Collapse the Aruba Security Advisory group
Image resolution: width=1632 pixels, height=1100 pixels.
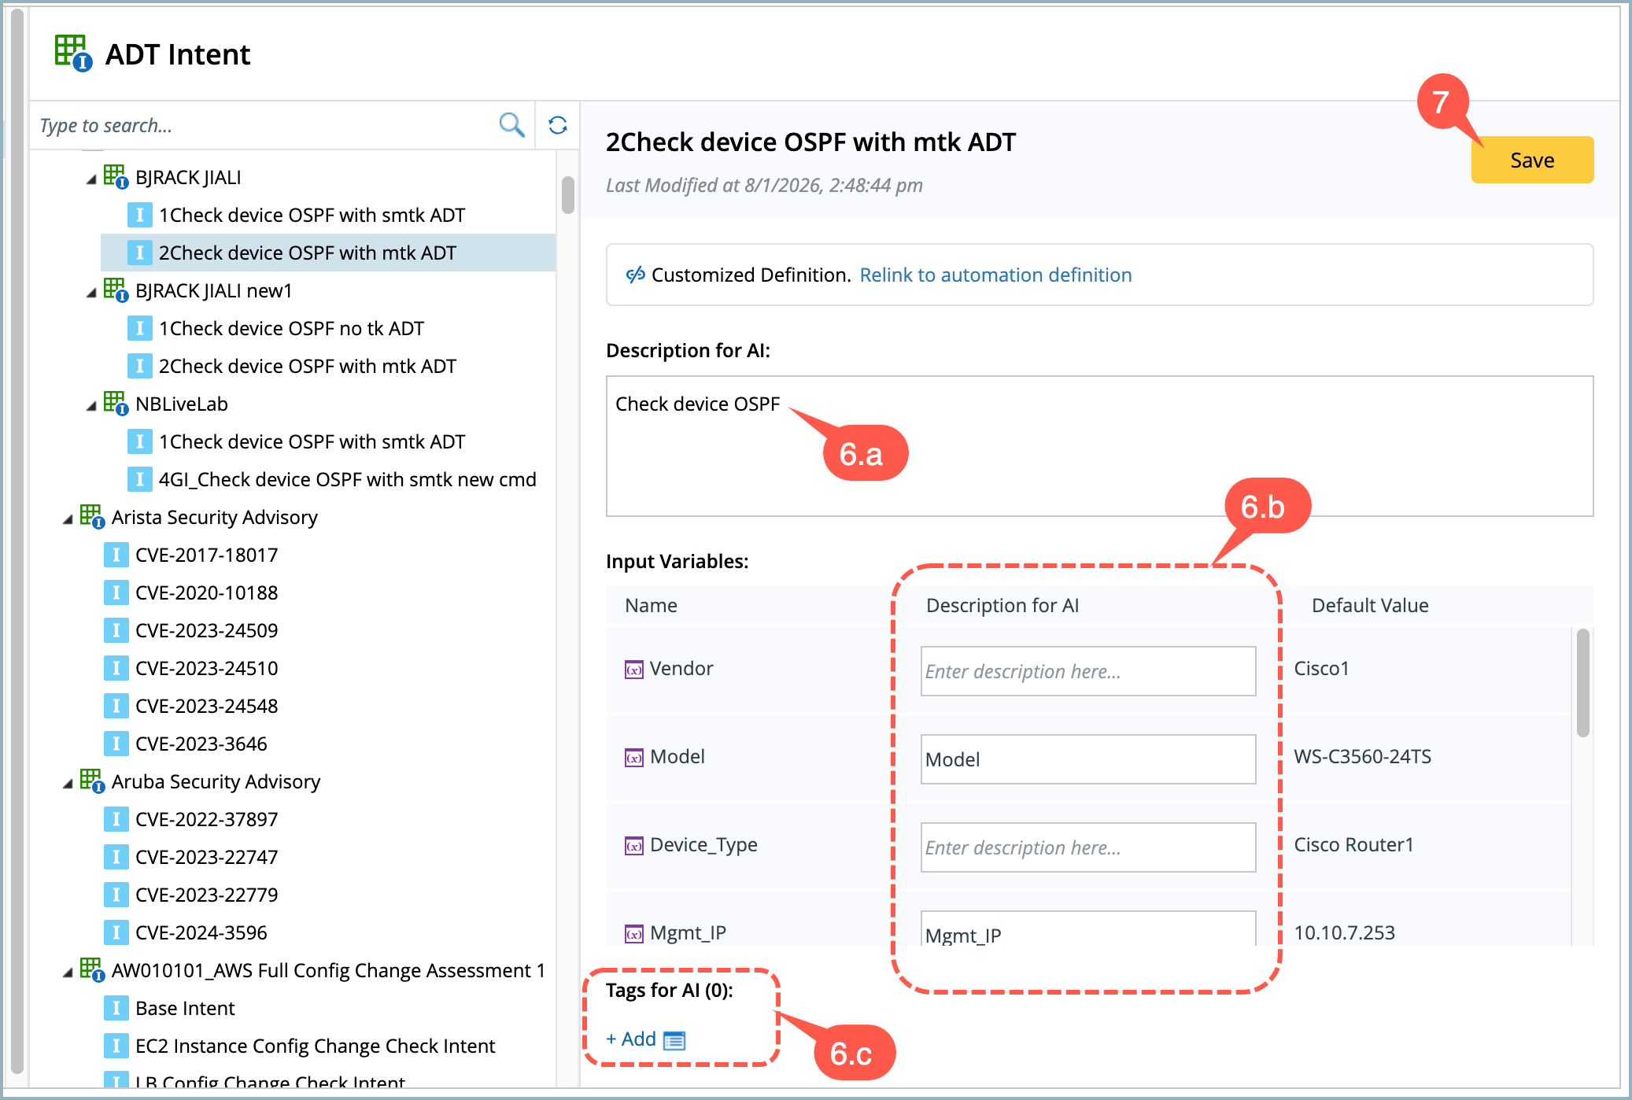click(x=68, y=784)
